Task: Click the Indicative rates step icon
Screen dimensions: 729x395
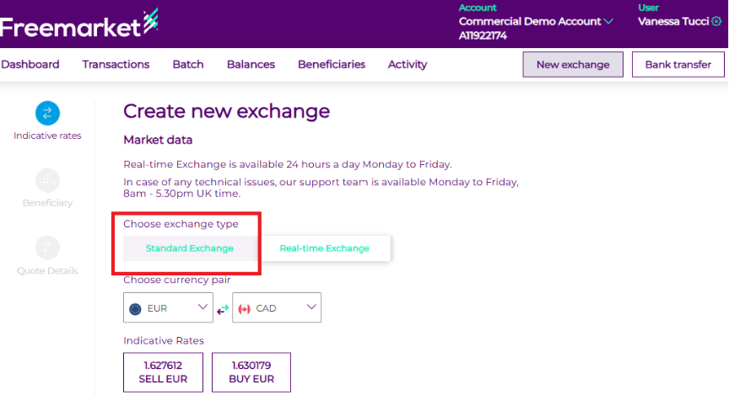Action: 47,113
